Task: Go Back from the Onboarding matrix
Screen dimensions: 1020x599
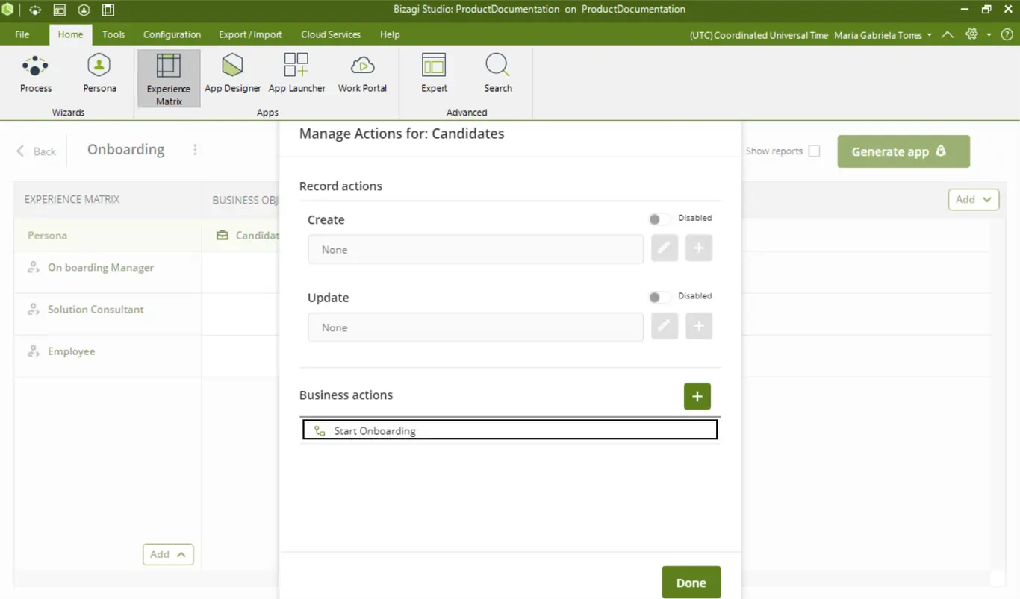Action: [x=37, y=151]
